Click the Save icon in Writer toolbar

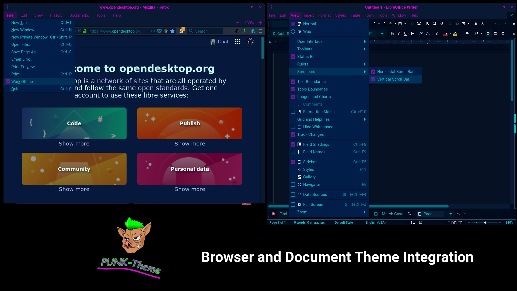click(400, 24)
